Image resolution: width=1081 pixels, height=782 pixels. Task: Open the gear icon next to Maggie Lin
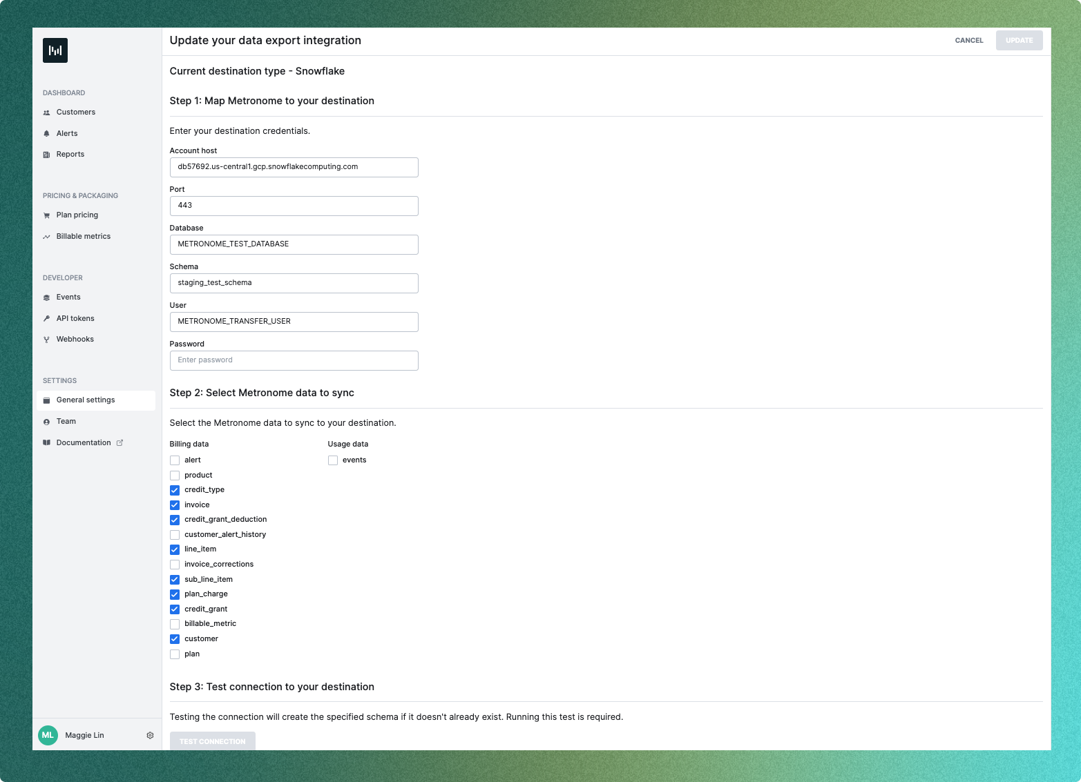click(x=150, y=736)
